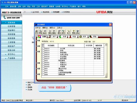Click the 明细账 link in bottom panel
Screen dimensions: 137x103
(x=30, y=87)
